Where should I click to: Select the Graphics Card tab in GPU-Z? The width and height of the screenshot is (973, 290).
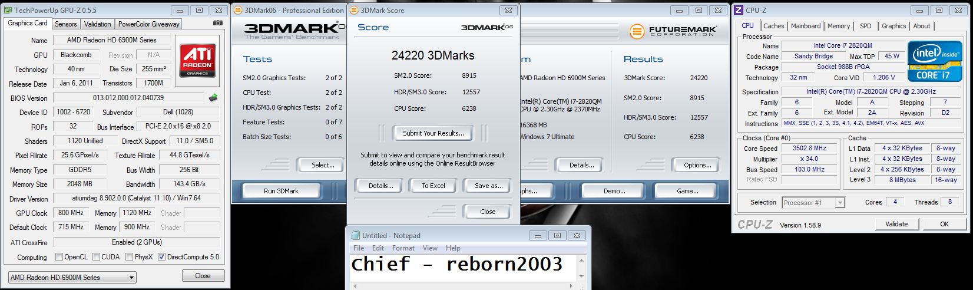[28, 23]
